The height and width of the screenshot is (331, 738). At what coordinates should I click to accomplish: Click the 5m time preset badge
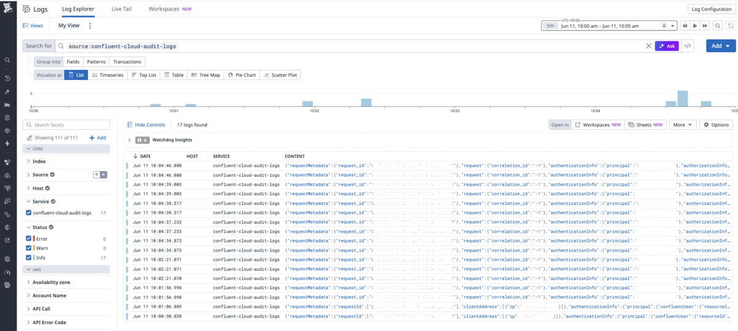550,26
